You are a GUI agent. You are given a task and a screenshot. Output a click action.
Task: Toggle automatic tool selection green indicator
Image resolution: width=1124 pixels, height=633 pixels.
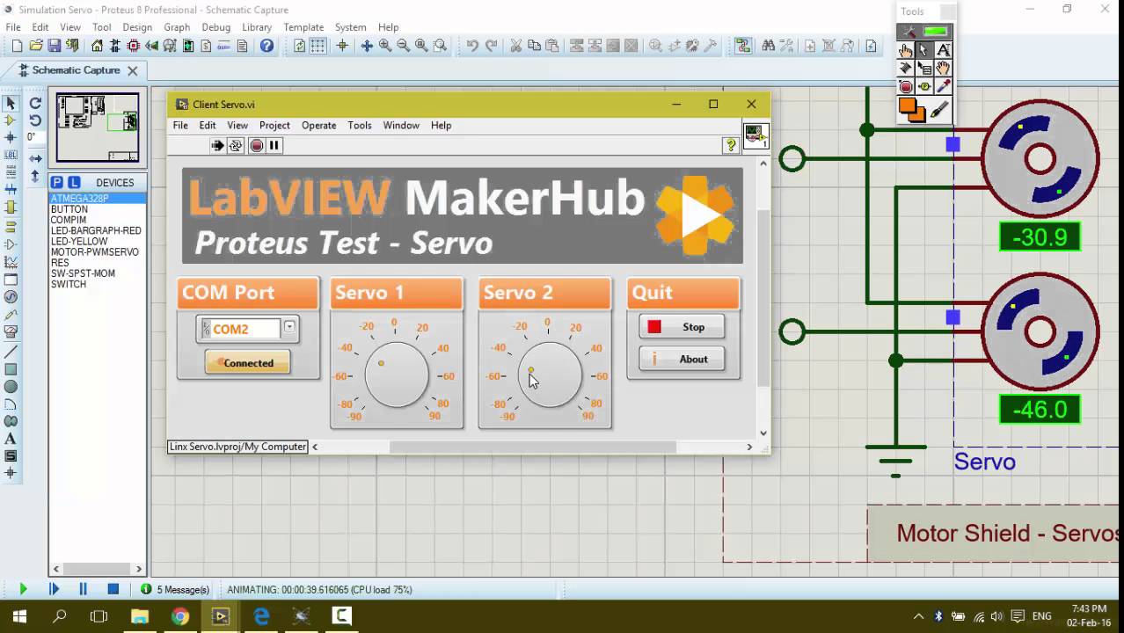pyautogui.click(x=935, y=32)
